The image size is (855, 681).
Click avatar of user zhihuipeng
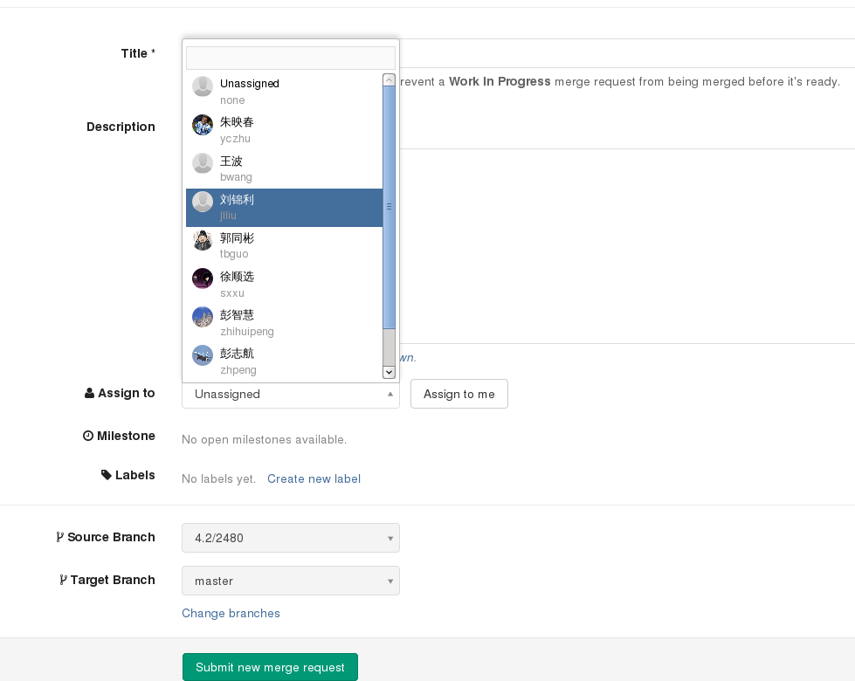click(203, 317)
